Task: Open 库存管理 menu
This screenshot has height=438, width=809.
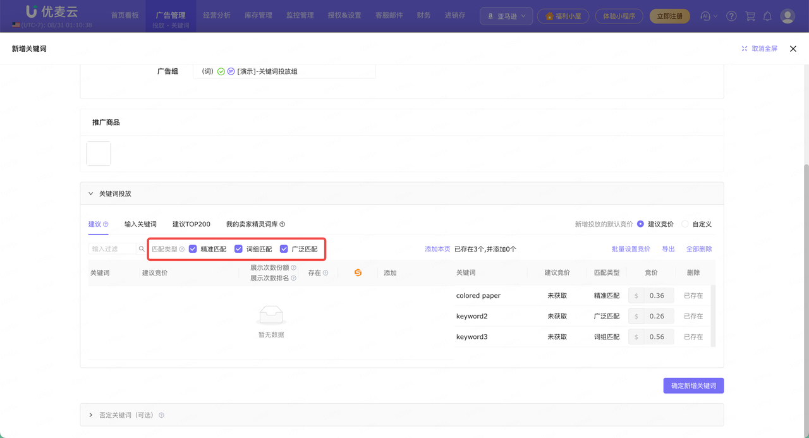Action: [259, 15]
